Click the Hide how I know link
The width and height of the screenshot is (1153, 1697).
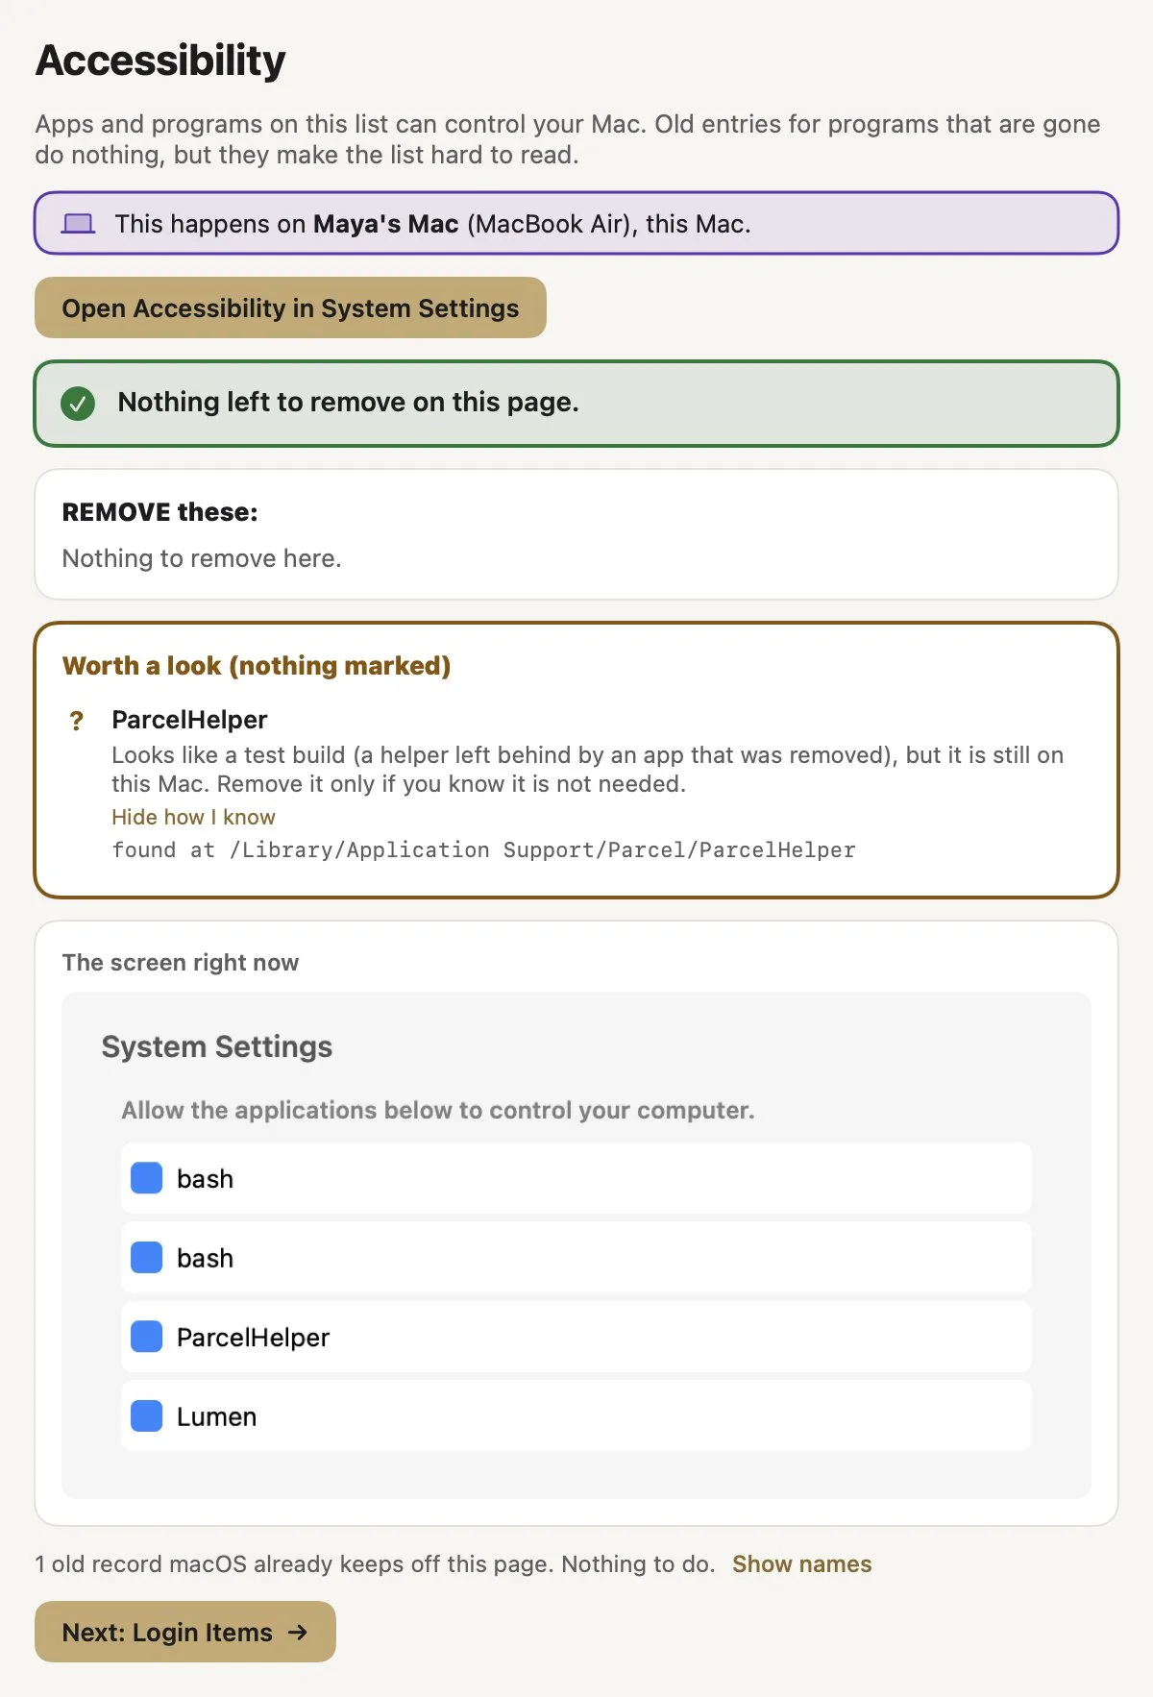pyautogui.click(x=193, y=817)
